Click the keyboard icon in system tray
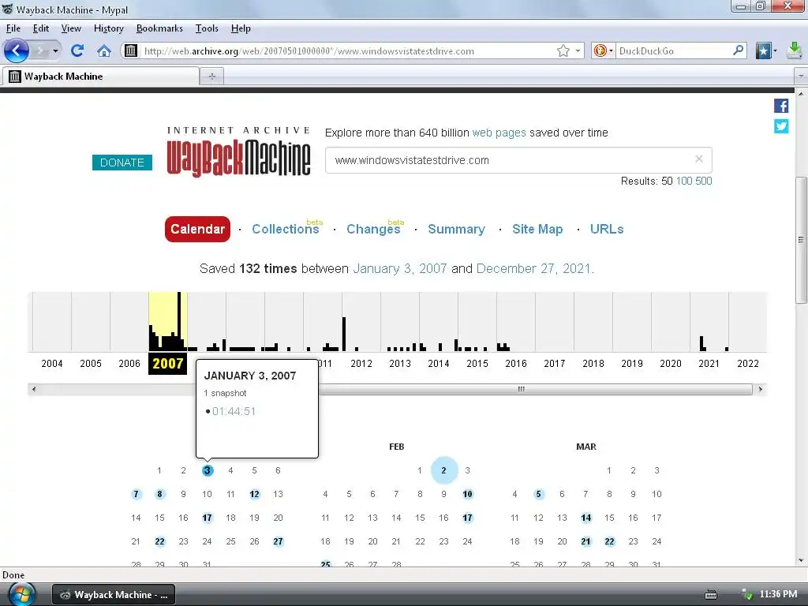Image resolution: width=808 pixels, height=606 pixels. click(711, 595)
